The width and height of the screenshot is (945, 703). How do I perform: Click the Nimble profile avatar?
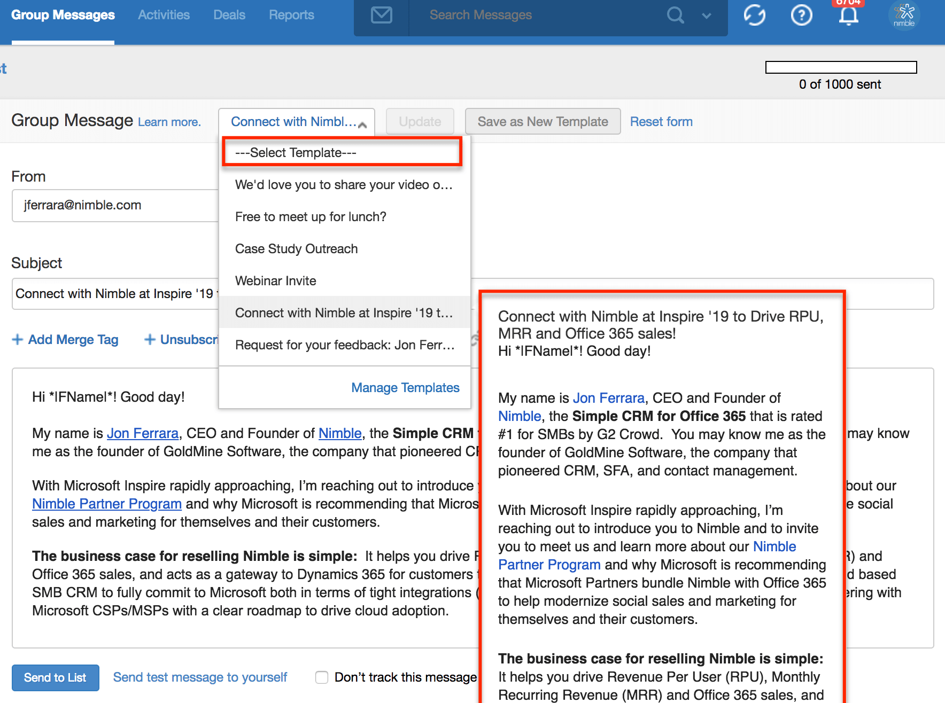coord(904,15)
